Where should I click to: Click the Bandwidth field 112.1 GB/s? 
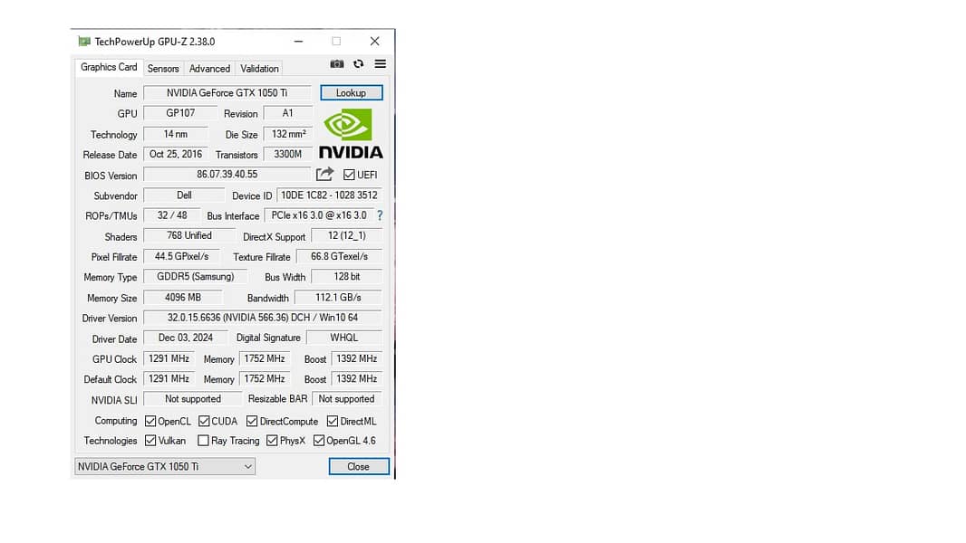[338, 298]
